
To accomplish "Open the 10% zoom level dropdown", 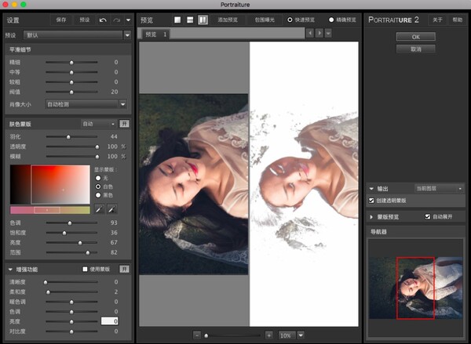I will point(301,335).
